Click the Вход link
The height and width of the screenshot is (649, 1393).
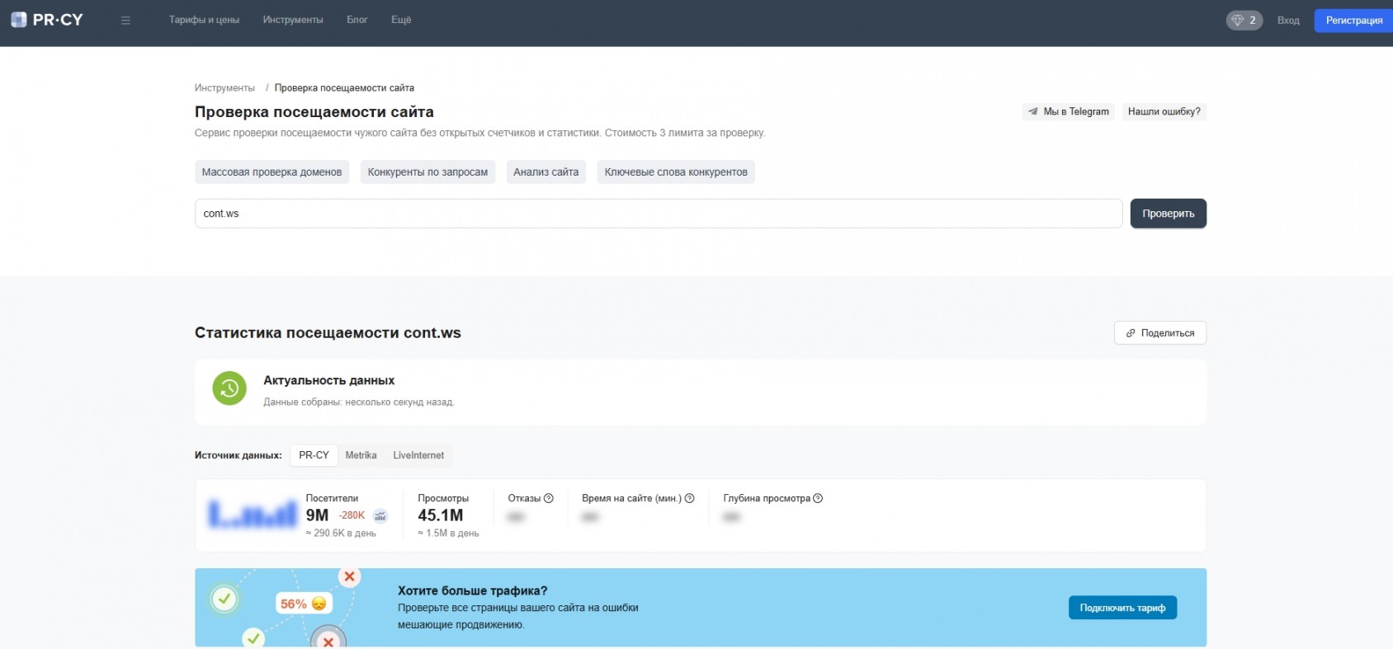[x=1288, y=21]
